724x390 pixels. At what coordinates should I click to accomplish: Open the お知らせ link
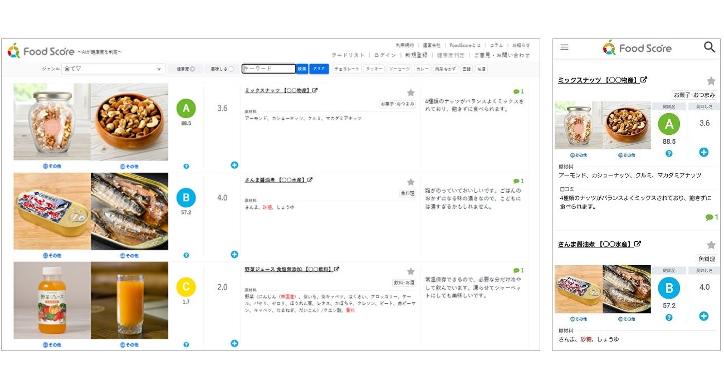tap(521, 45)
